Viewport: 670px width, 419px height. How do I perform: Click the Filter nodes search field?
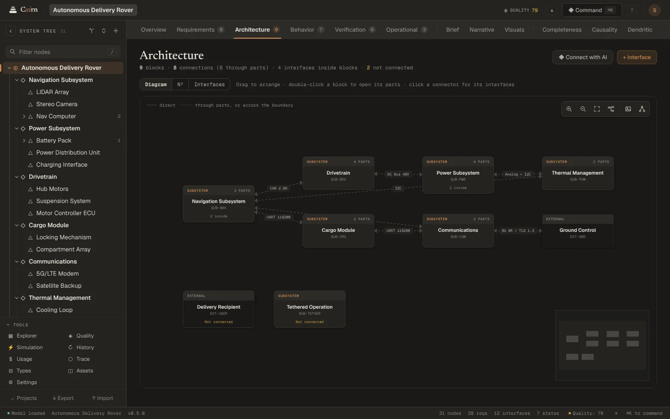pos(63,52)
